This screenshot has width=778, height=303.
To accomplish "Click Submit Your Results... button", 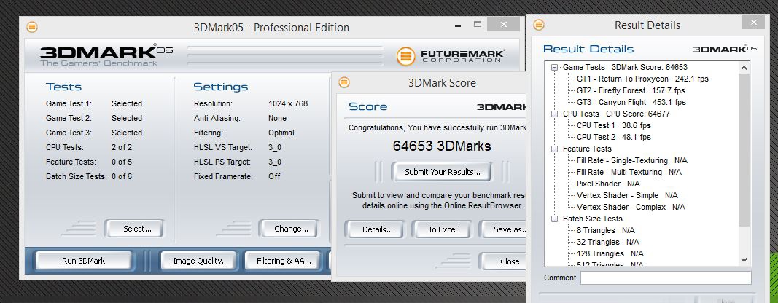I will point(442,172).
